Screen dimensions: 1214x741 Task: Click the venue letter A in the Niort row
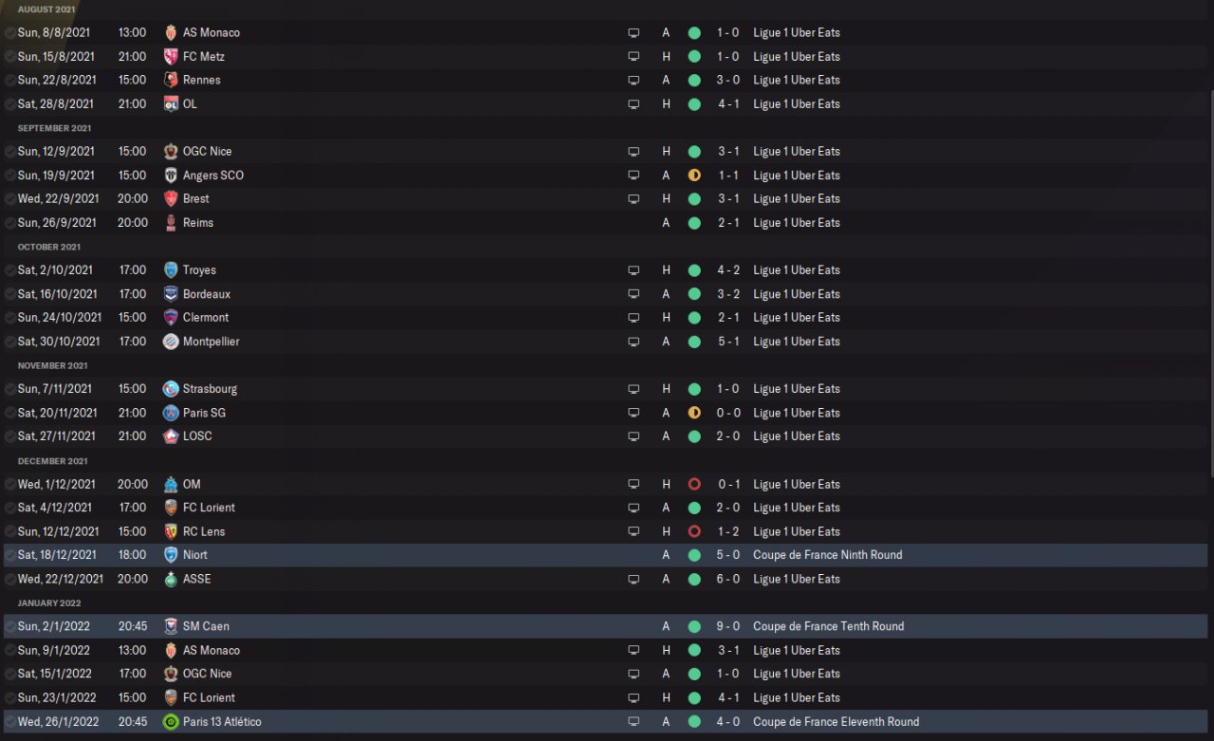click(666, 555)
